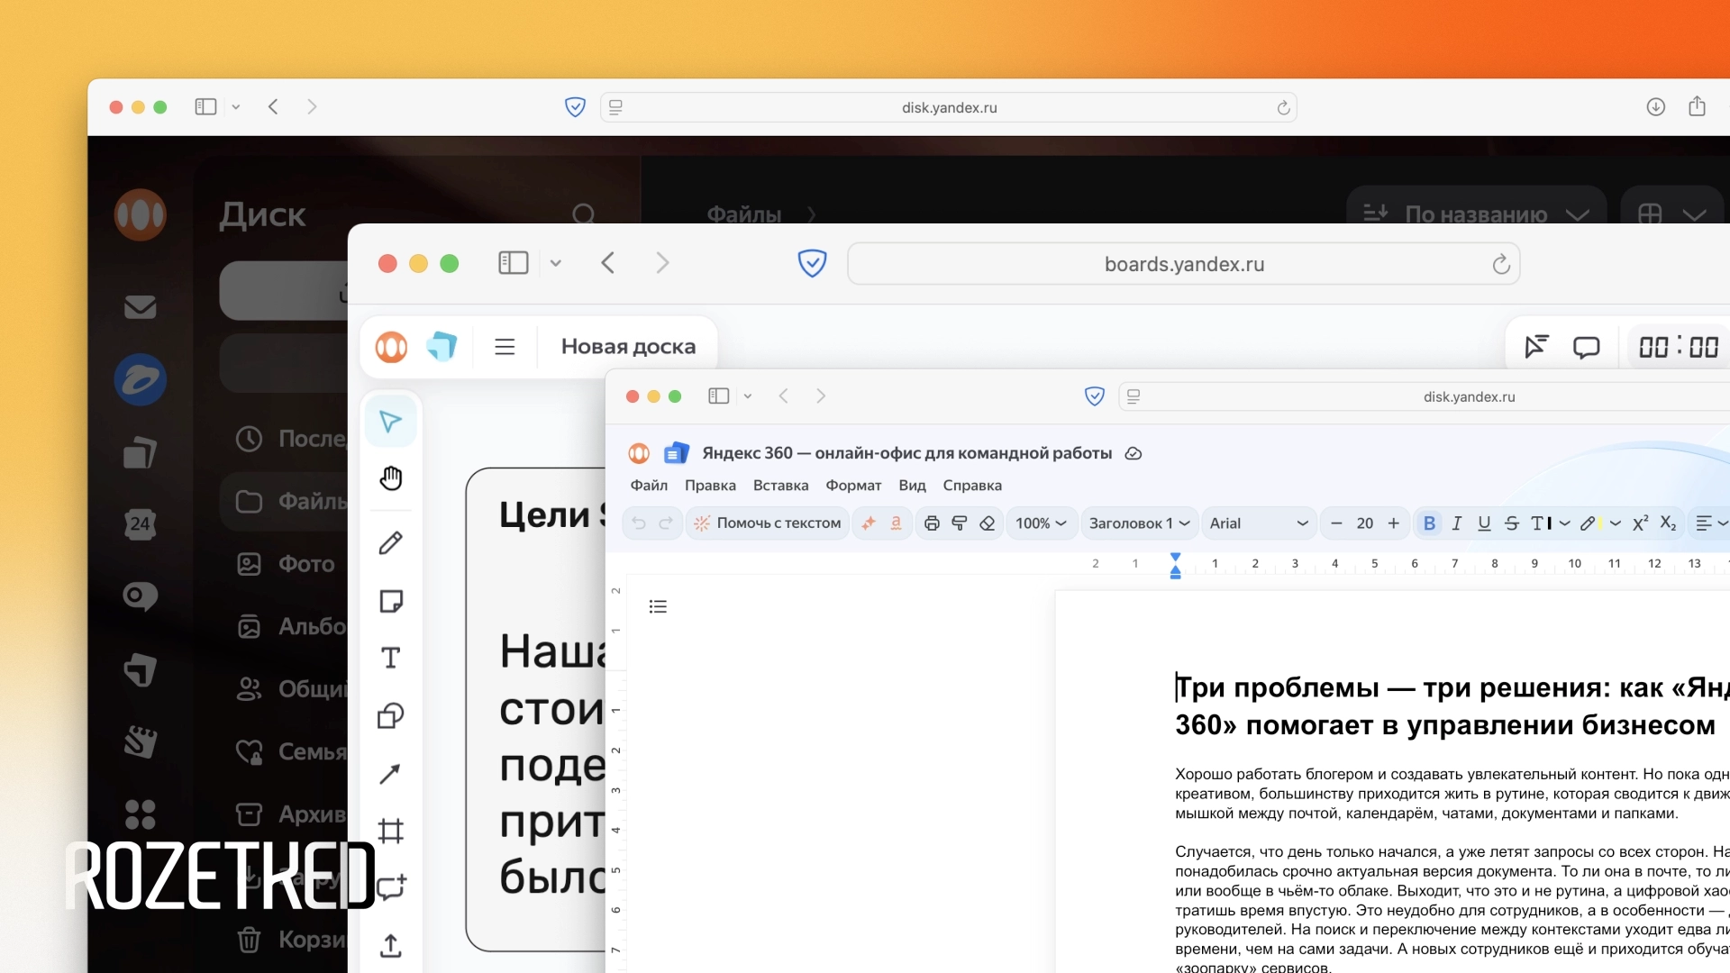1730x973 pixels.
Task: Open the shapes tool in the board sidebar
Action: click(391, 715)
